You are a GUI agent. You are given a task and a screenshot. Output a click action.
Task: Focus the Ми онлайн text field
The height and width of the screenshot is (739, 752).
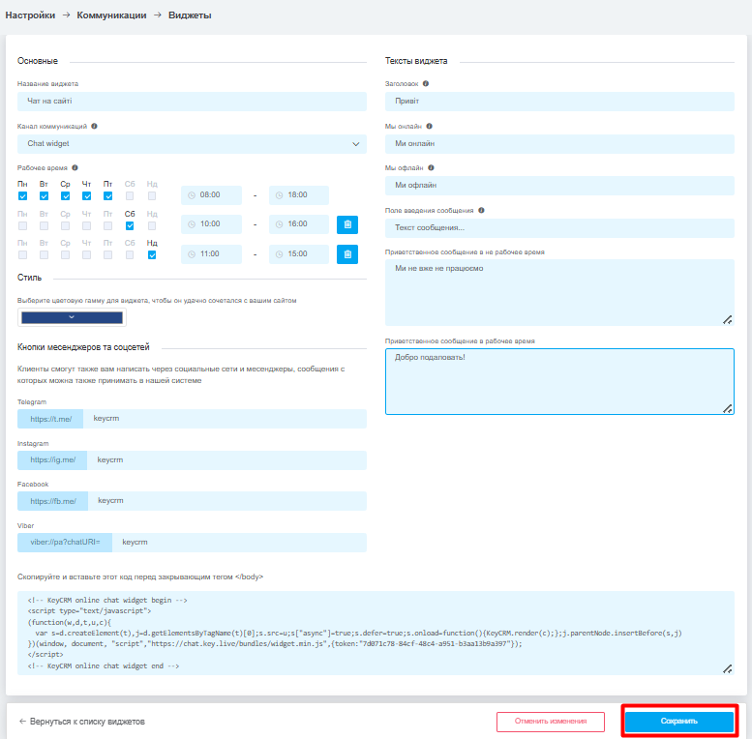tap(559, 144)
